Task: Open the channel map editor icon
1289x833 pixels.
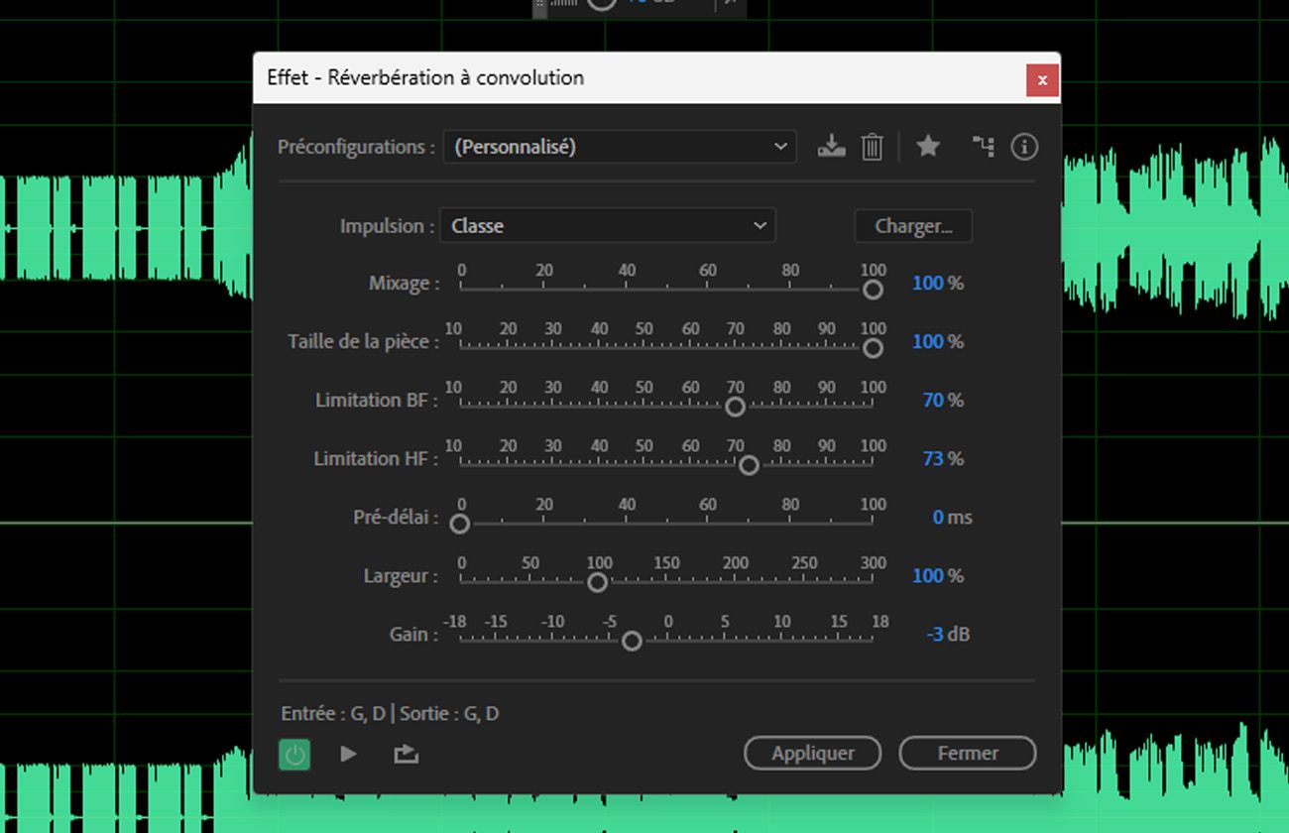Action: point(983,146)
